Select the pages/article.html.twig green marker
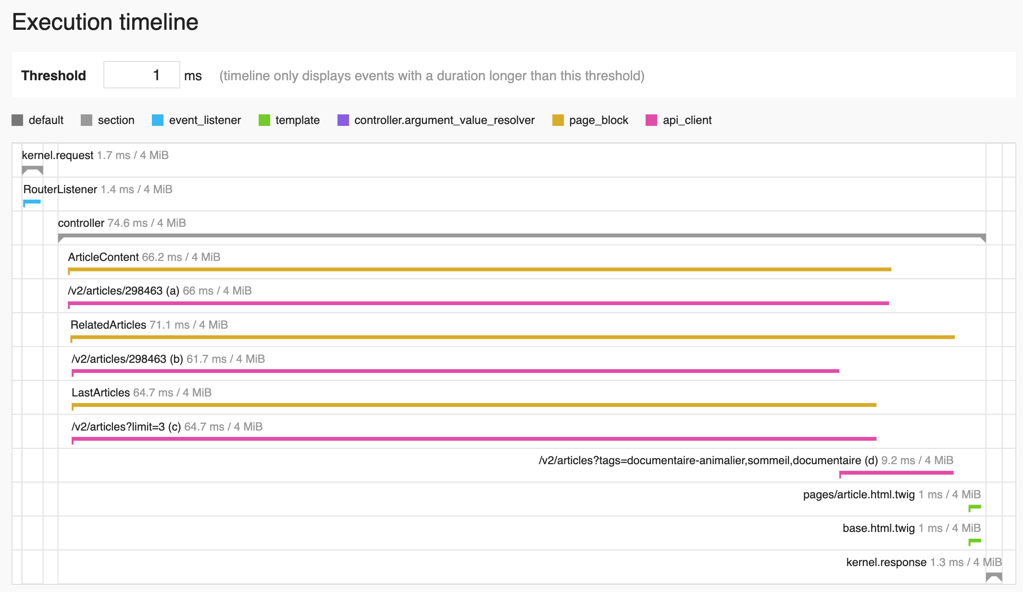Image resolution: width=1023 pixels, height=592 pixels. 974,508
